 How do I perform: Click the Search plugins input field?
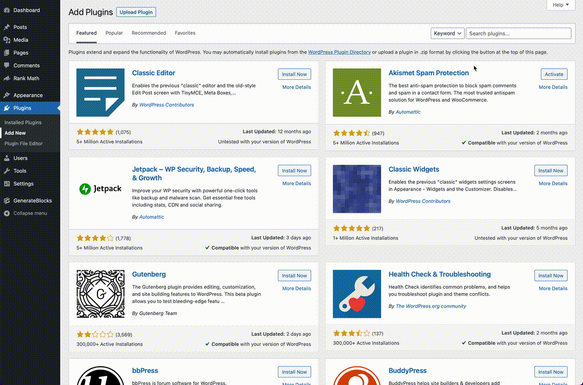[518, 34]
